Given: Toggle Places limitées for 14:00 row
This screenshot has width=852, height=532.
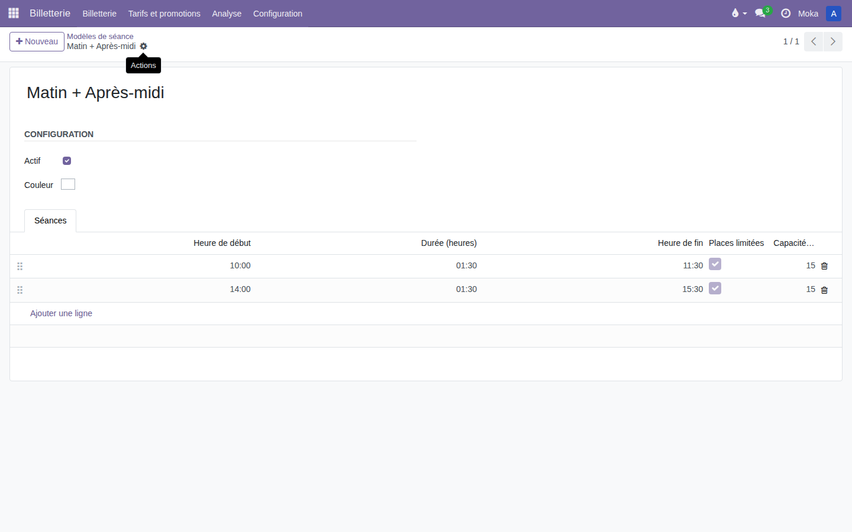Looking at the screenshot, I should 715,288.
